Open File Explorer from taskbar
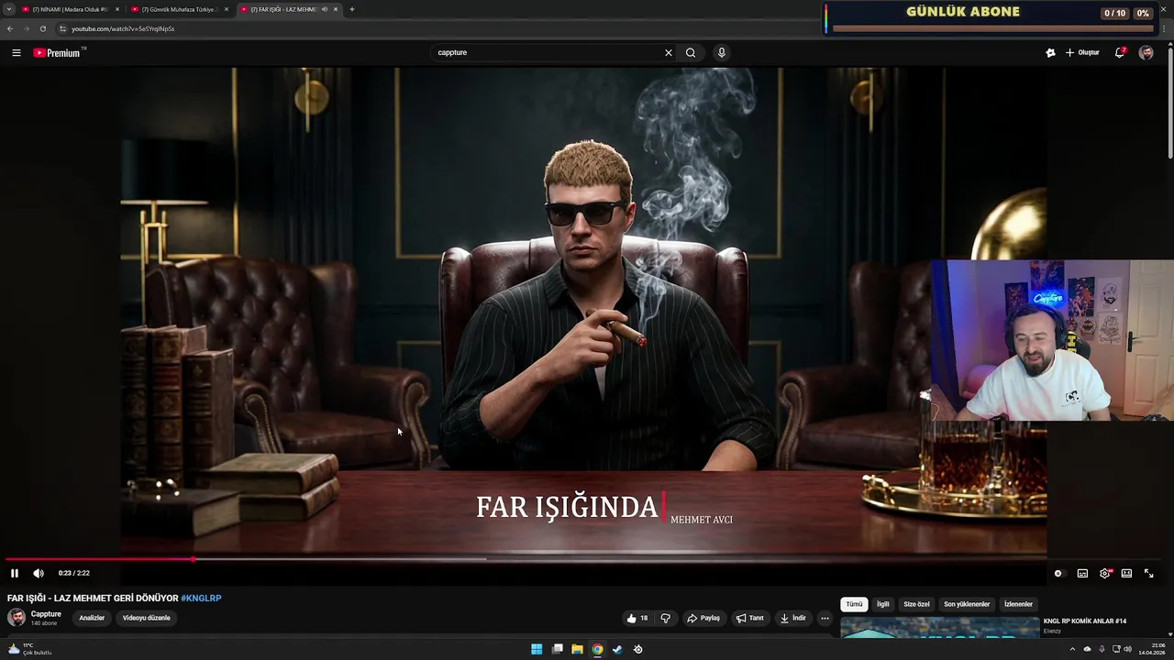 point(577,649)
